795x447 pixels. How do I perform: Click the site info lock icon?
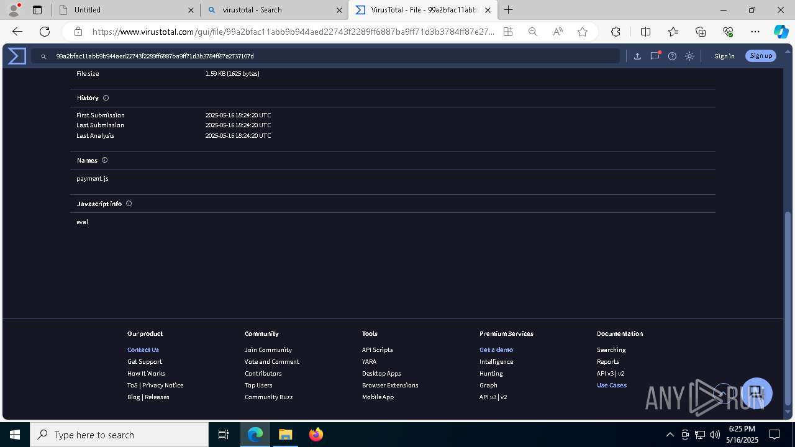(78, 32)
